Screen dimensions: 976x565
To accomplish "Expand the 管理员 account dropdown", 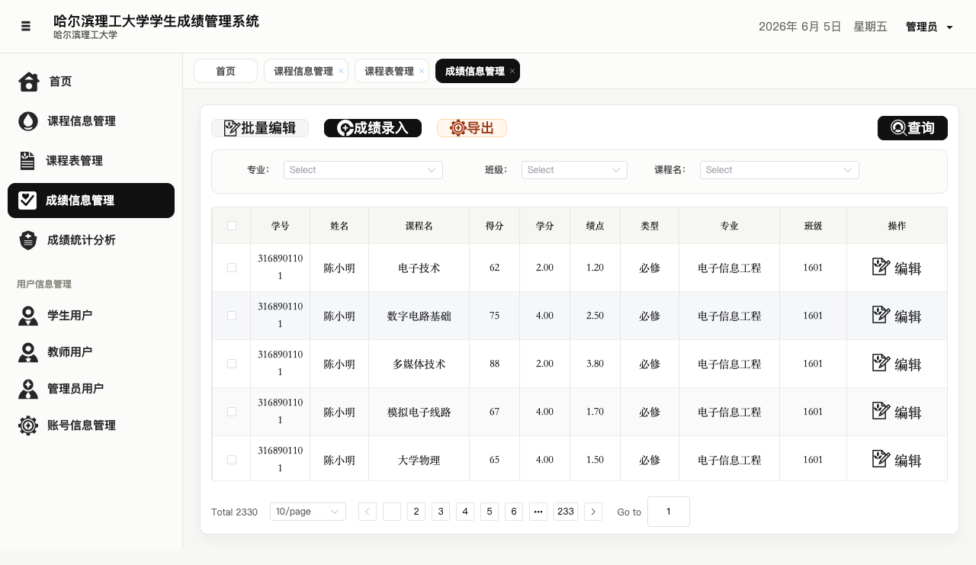I will [929, 27].
